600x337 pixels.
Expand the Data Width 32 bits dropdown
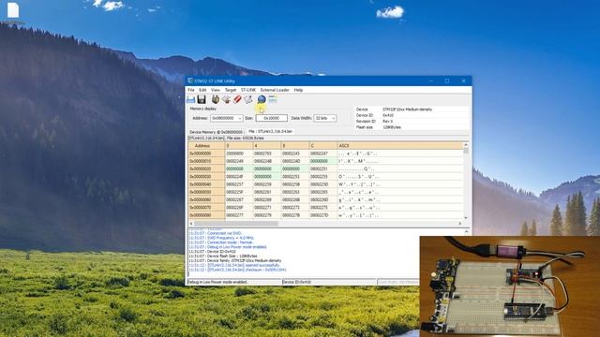334,119
